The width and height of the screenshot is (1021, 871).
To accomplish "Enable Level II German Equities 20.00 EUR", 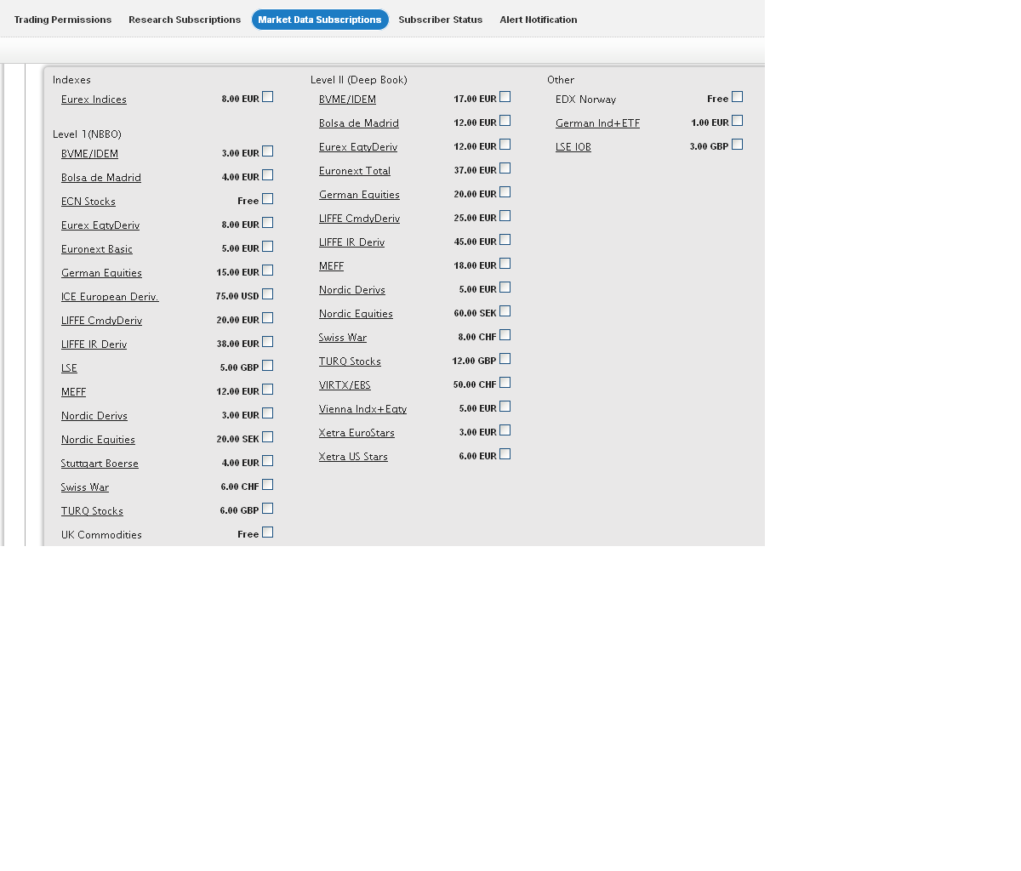I will 505,192.
